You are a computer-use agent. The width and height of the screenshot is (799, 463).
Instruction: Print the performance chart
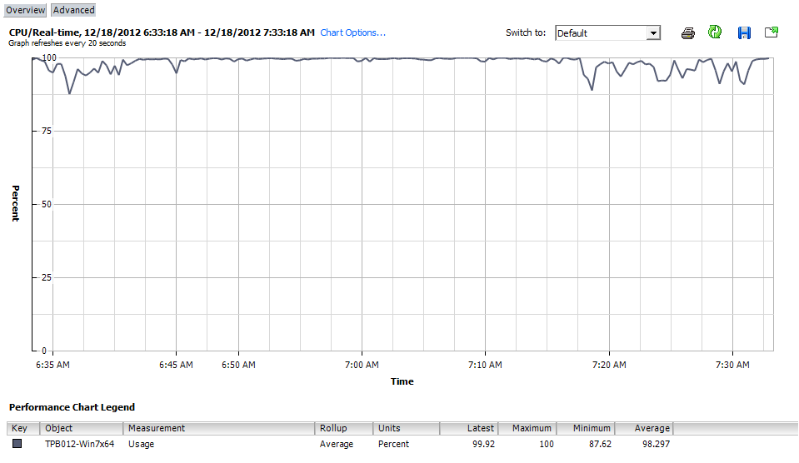(688, 33)
